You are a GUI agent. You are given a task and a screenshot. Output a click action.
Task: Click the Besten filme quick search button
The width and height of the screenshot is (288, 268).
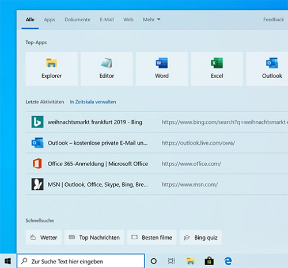[x=151, y=238]
